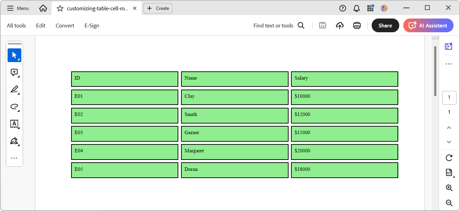
Task: Click the vertical scrollbar thumb
Action: tap(435, 71)
